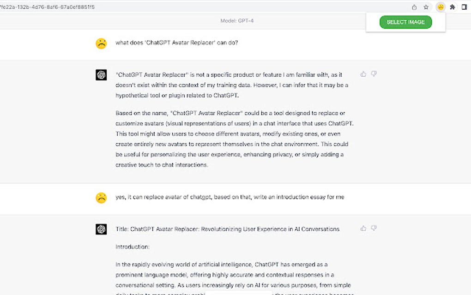The image size is (471, 295).
Task: Click the share icon in the address bar
Action: (x=414, y=7)
